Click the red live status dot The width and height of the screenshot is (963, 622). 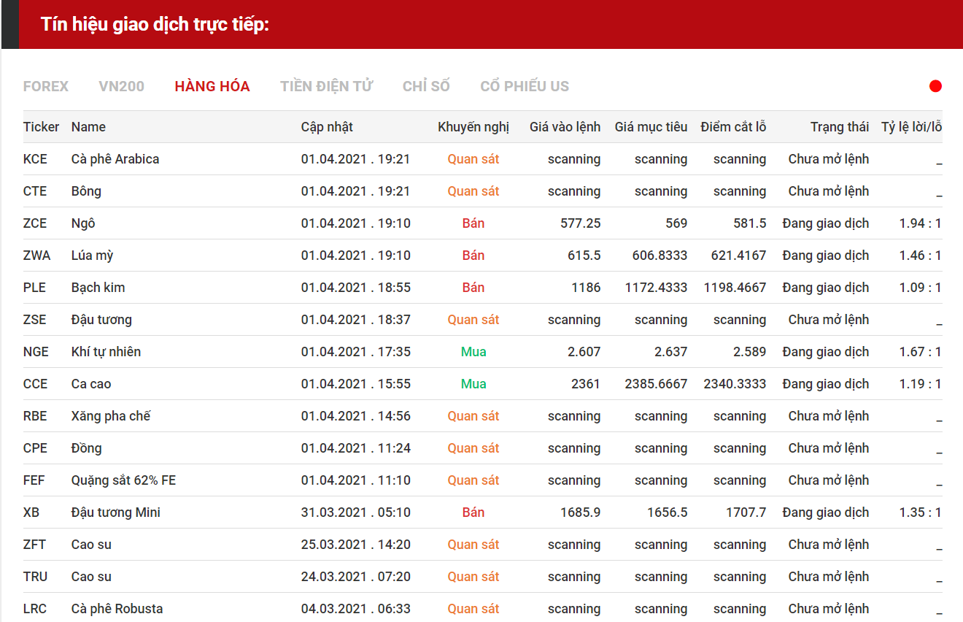tap(935, 86)
